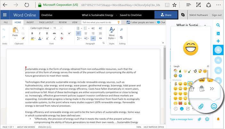Open font color dropdown arrow
Image resolution: width=225 pixels, height=129 pixels.
42,38
